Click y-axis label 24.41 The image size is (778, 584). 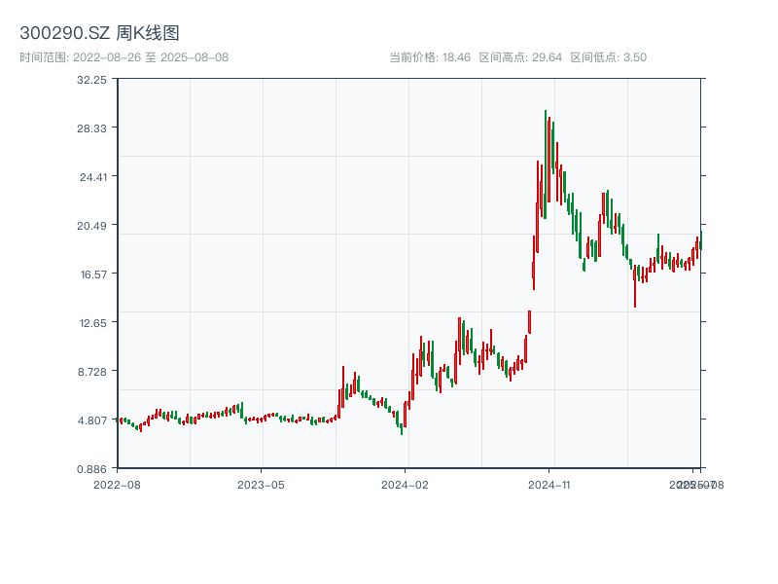tap(93, 177)
